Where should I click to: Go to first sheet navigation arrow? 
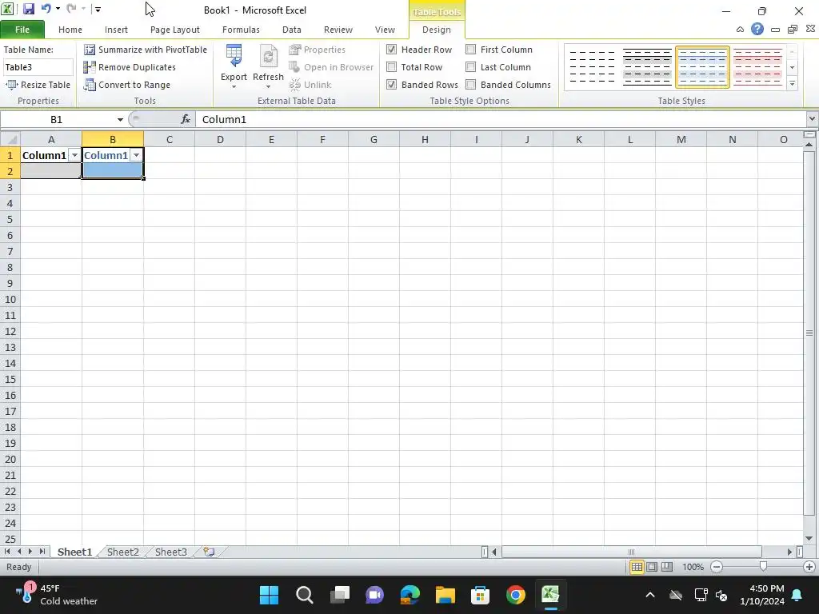pos(7,552)
